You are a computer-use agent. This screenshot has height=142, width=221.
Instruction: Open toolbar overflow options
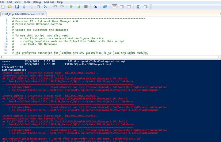point(151,7)
